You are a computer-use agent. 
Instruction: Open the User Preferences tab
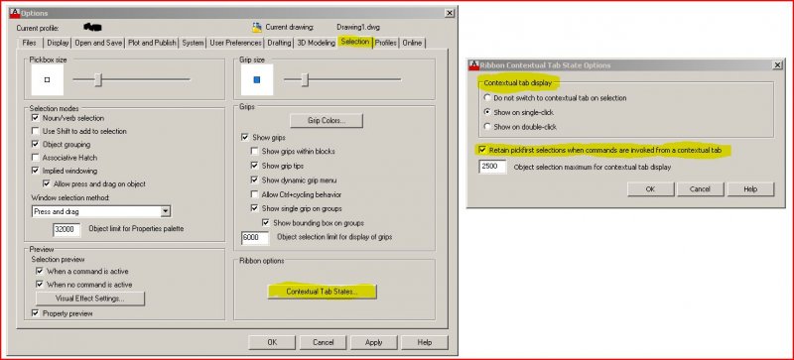(235, 43)
